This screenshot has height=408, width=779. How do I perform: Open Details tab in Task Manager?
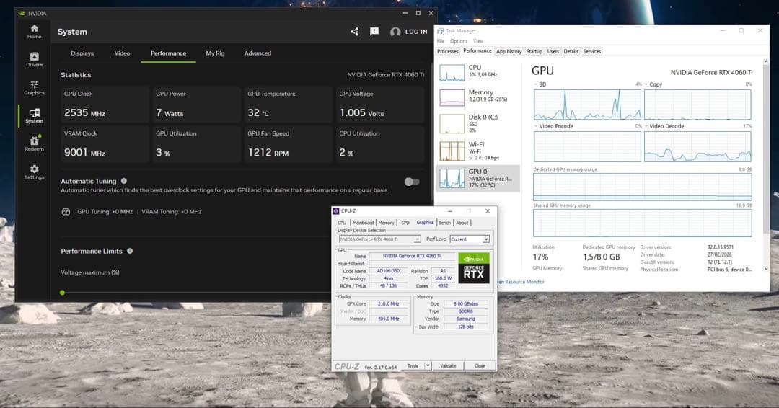571,52
